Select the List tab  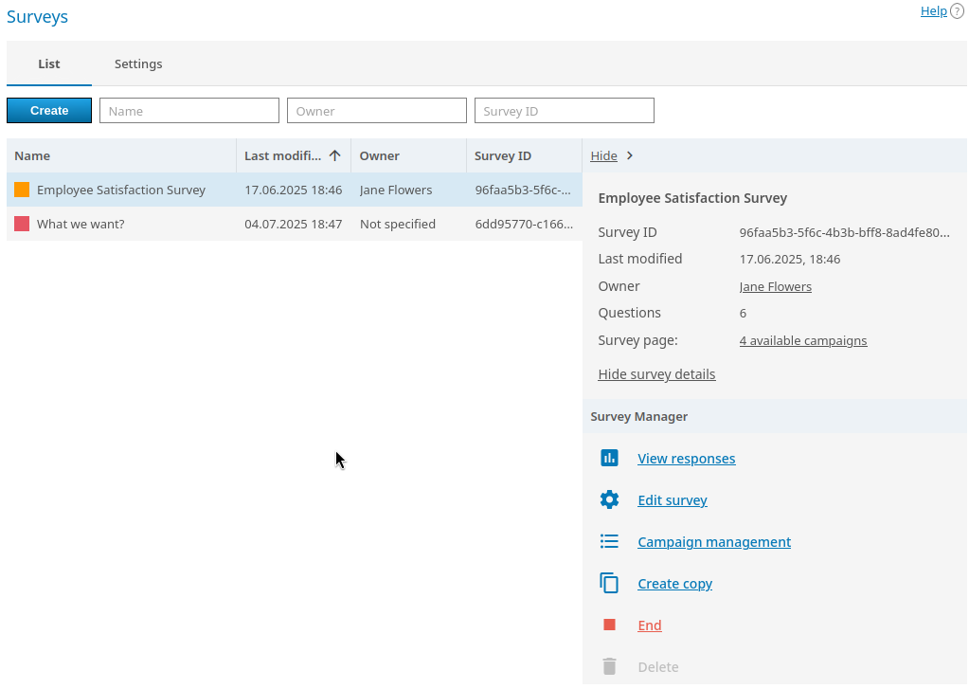coord(49,64)
